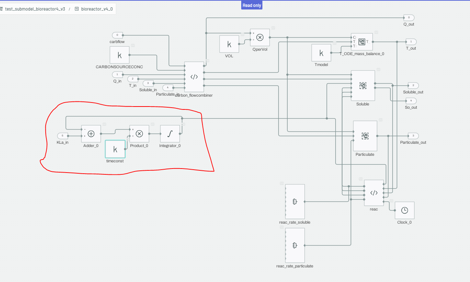Select the carbon_flowcombiner code block

click(194, 77)
